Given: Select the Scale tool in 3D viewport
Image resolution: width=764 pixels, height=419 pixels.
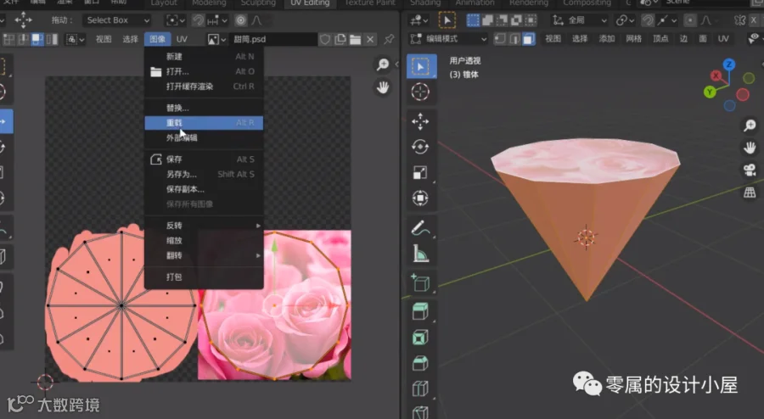Looking at the screenshot, I should click(420, 172).
